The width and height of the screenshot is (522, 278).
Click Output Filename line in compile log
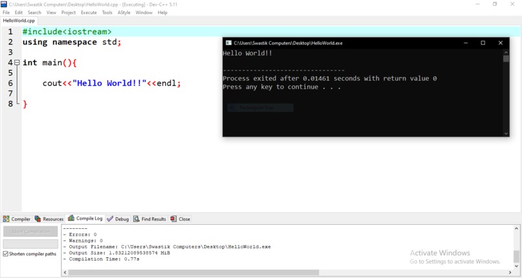[167, 247]
